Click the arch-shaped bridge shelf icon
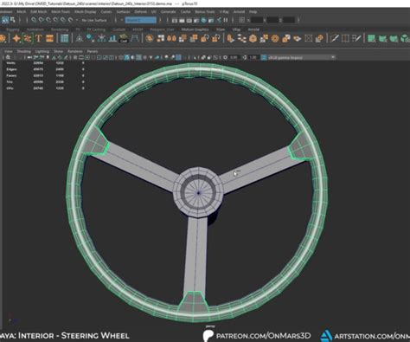This screenshot has width=410, height=342. click(135, 38)
